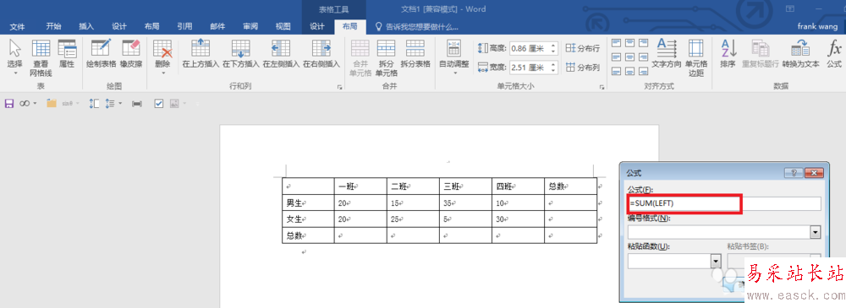Switch to the 审阅 review tab
This screenshot has width=846, height=308.
(250, 26)
